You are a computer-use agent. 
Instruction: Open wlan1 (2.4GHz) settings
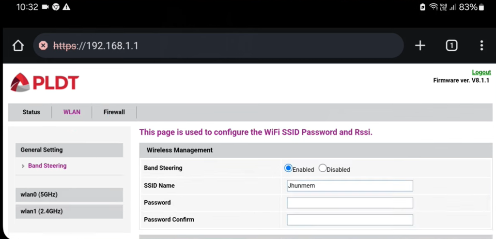tap(69, 211)
